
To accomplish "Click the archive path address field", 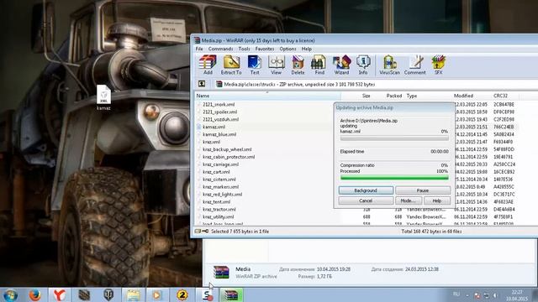I will coord(376,84).
